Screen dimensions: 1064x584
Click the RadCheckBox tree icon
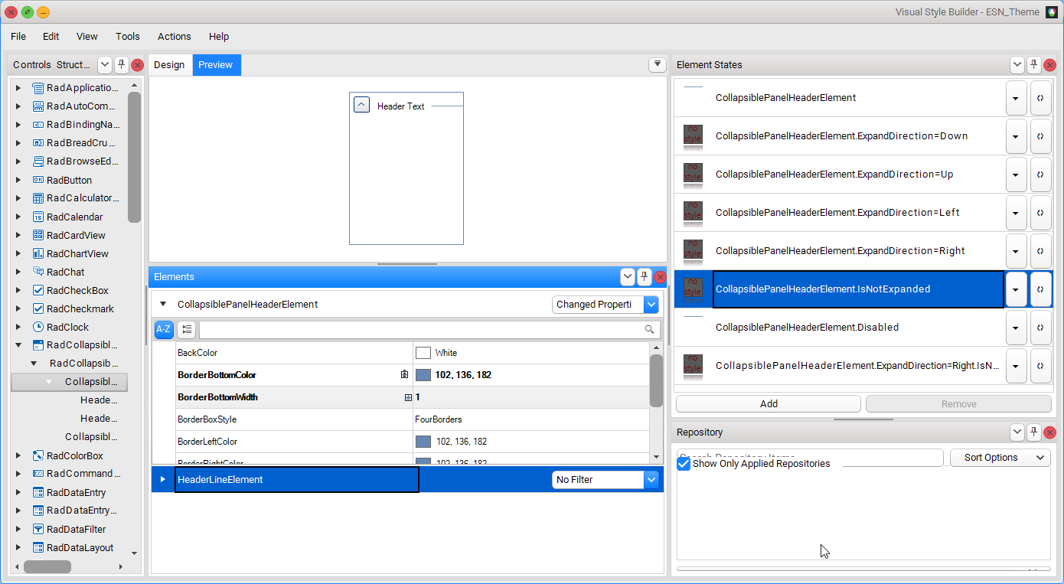[38, 290]
